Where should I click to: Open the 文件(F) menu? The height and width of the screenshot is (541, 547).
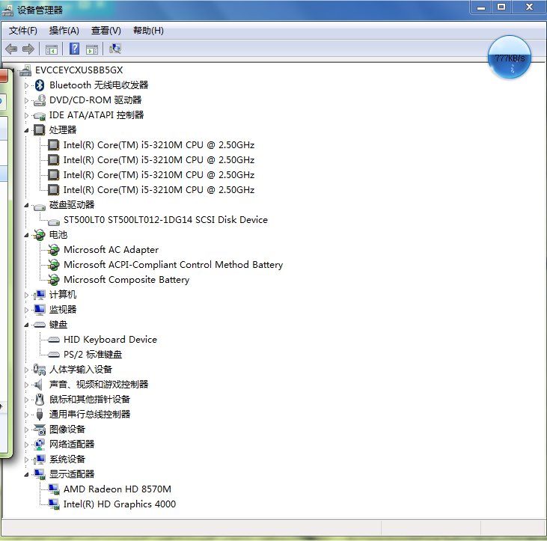(23, 31)
